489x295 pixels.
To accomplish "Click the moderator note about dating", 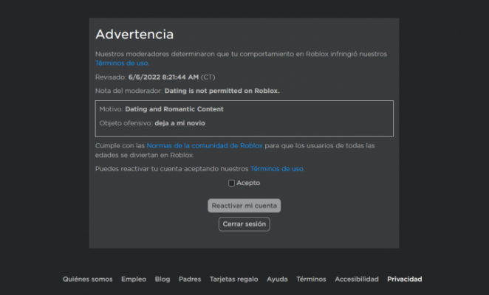I will (x=222, y=91).
